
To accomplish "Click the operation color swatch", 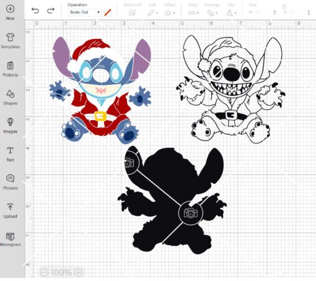I will click(x=108, y=12).
